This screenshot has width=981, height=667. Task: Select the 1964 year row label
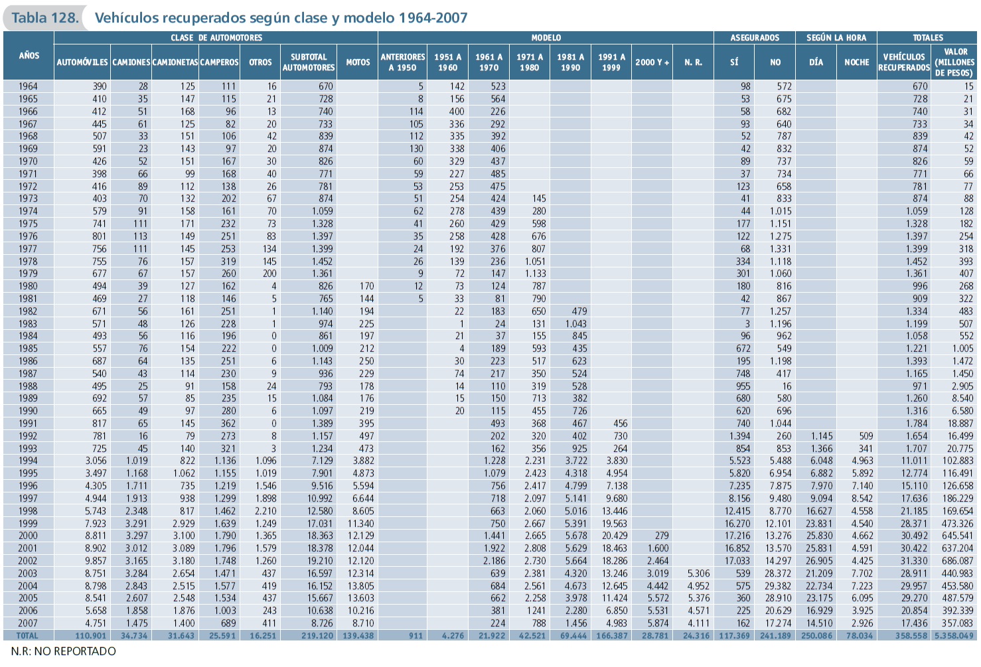[x=28, y=86]
